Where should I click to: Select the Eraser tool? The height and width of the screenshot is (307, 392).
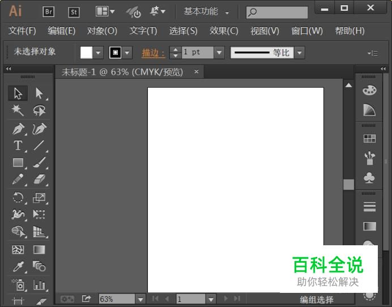pyautogui.click(x=39, y=180)
